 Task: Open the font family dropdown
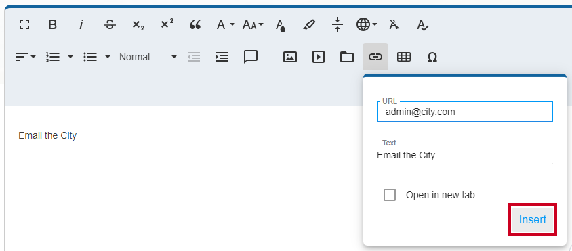click(226, 25)
